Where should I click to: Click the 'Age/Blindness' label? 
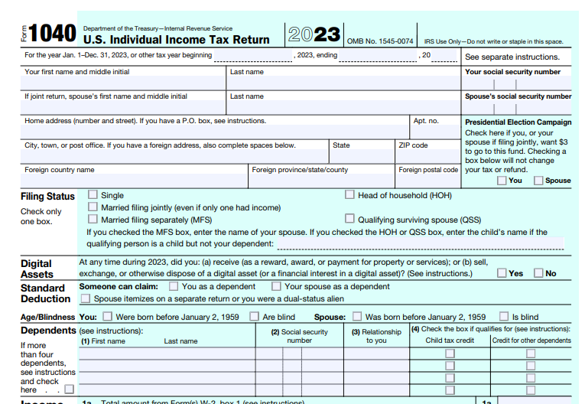47,317
